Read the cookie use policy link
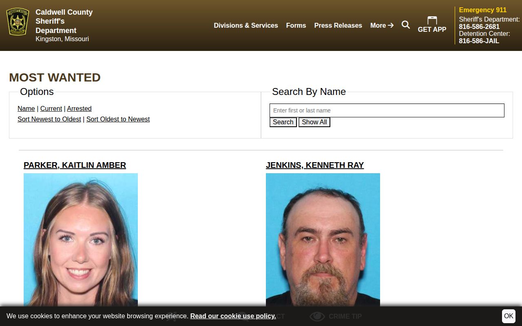The width and height of the screenshot is (522, 326). click(x=233, y=316)
